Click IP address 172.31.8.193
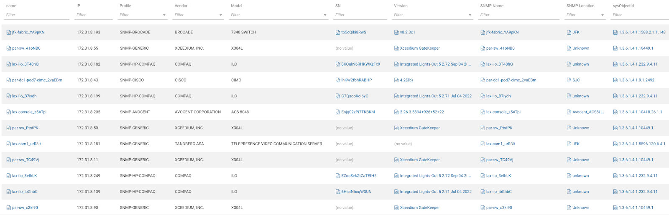 [x=89, y=32]
